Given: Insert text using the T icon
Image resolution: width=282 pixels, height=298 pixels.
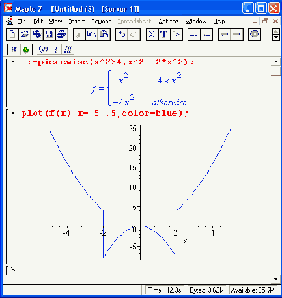Looking at the screenshot, I should (x=164, y=34).
